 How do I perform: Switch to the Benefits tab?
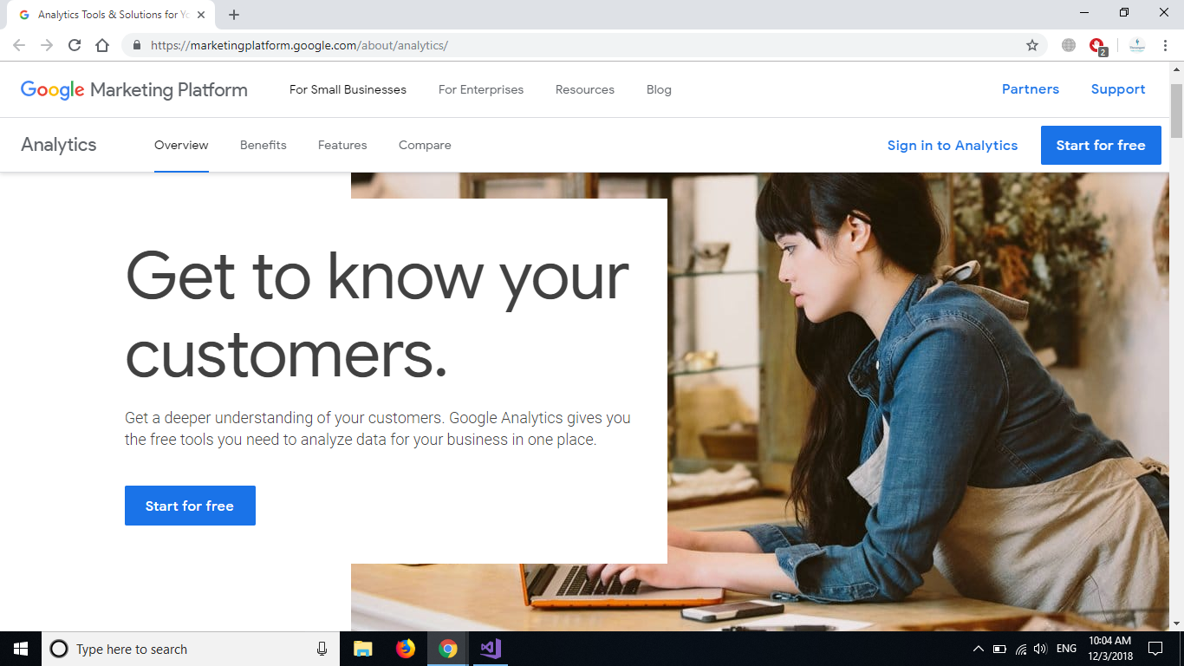[x=263, y=145]
